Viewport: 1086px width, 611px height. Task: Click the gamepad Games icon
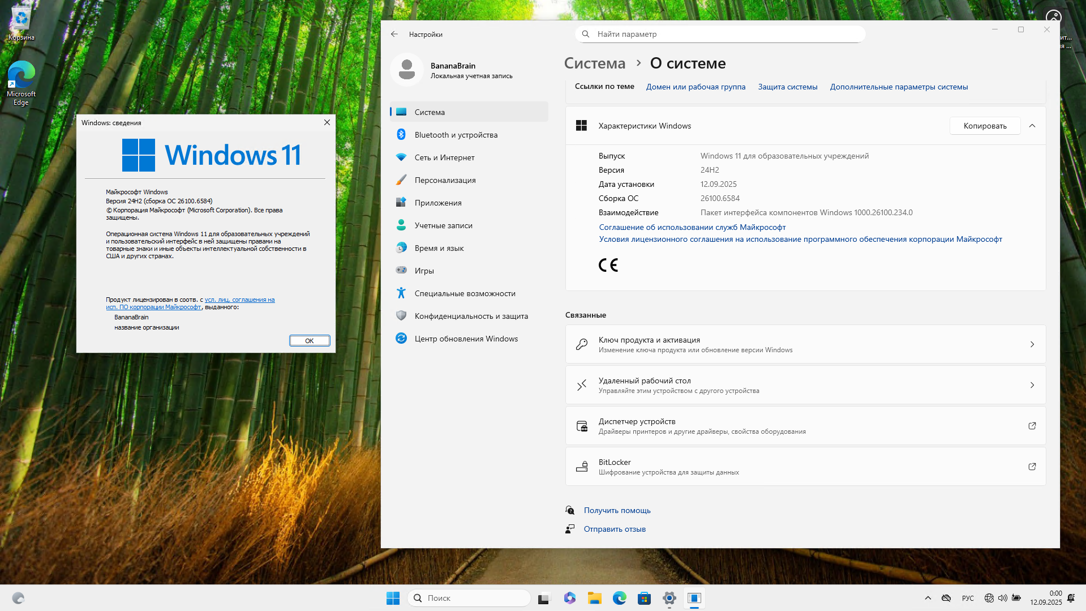401,270
